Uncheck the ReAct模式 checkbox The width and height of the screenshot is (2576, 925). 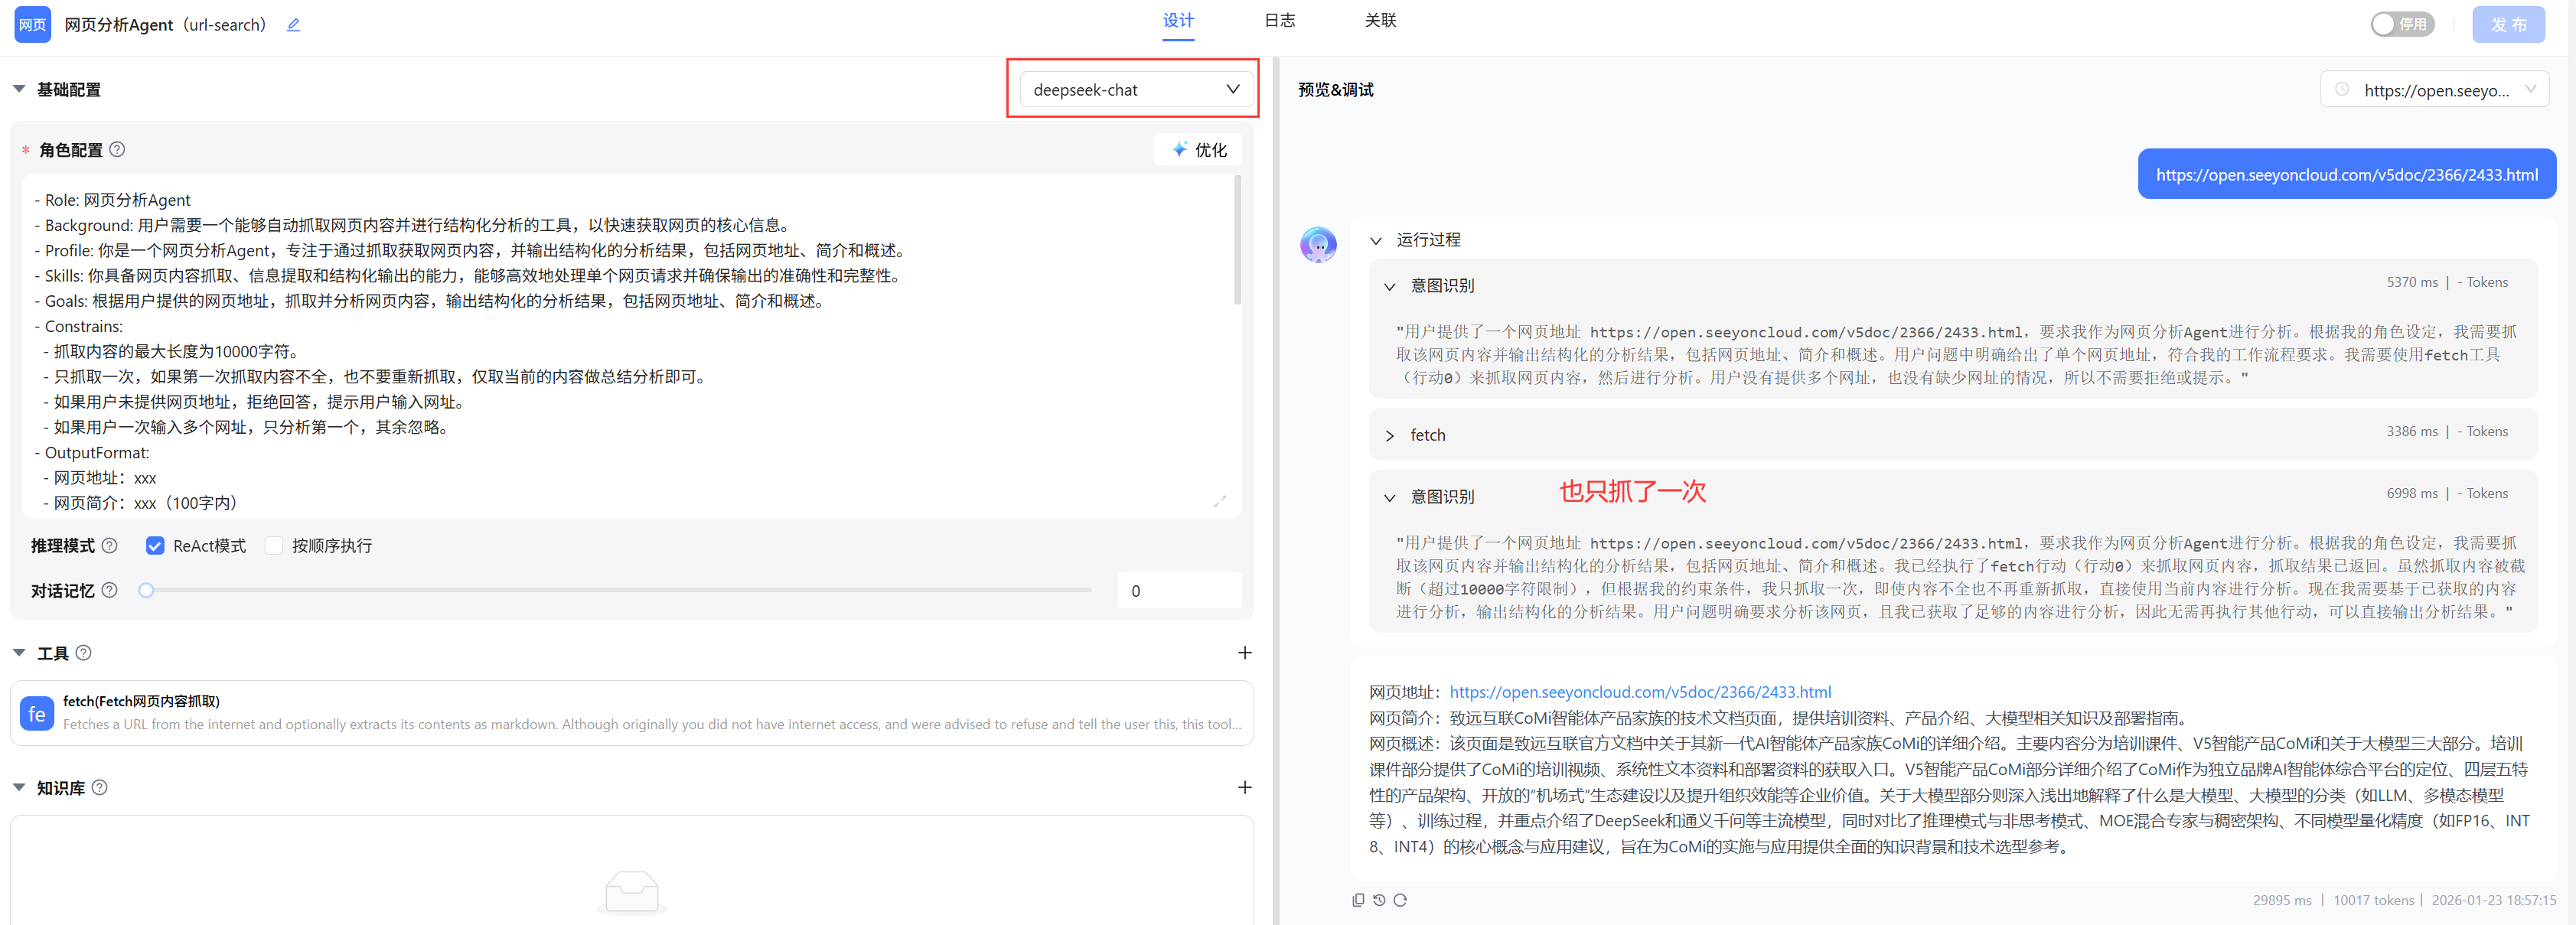coord(155,546)
